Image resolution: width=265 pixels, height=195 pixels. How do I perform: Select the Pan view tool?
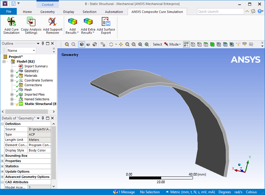coord(121,44)
